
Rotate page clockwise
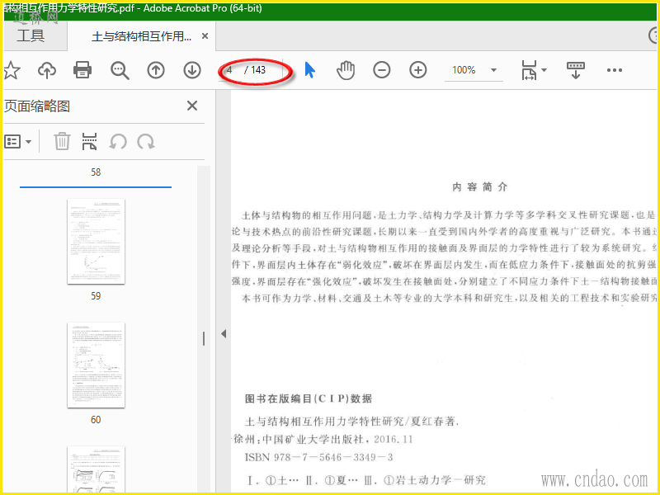click(146, 142)
